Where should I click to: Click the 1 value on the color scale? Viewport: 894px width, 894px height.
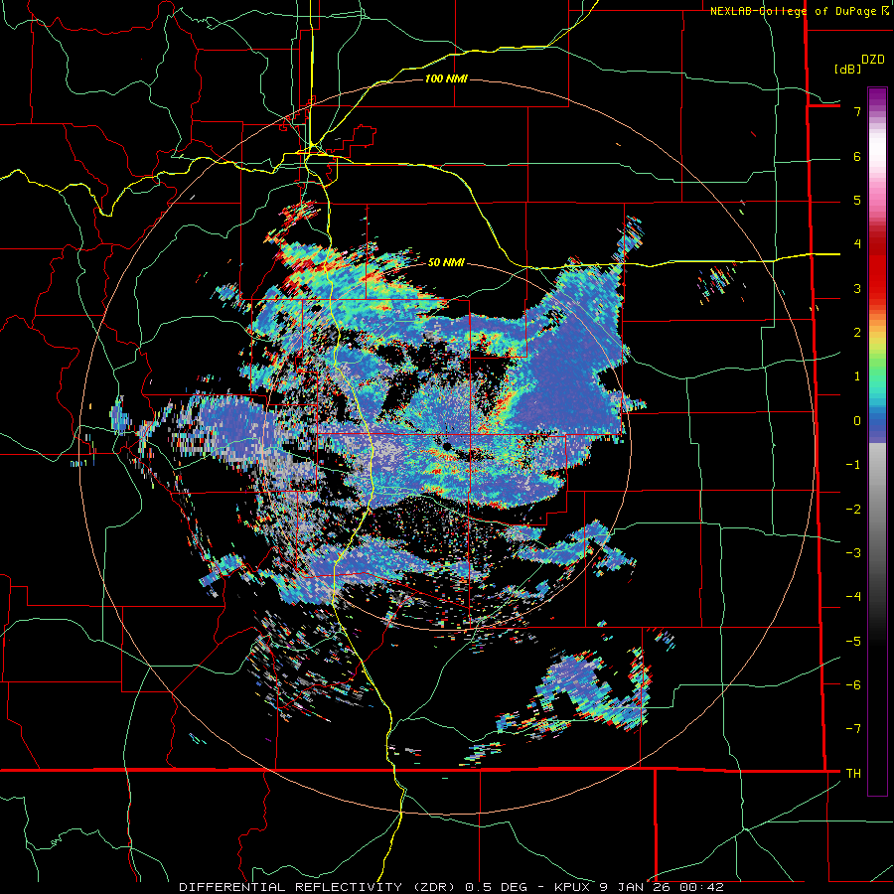pyautogui.click(x=857, y=376)
